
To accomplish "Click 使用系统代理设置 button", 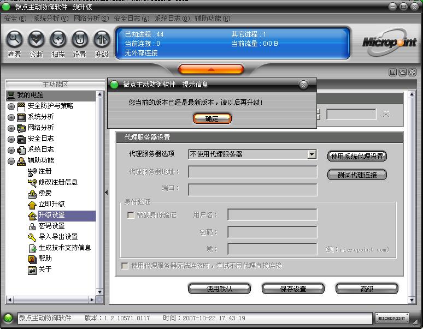I will (357, 156).
